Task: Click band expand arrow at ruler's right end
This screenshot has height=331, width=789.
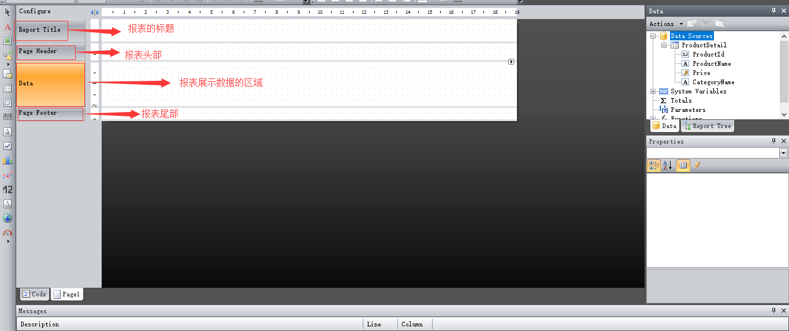Action: (511, 62)
